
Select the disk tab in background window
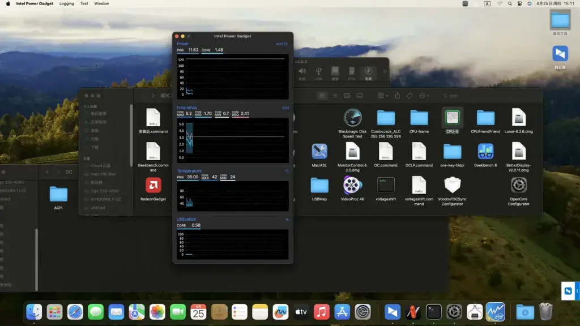tap(335, 73)
